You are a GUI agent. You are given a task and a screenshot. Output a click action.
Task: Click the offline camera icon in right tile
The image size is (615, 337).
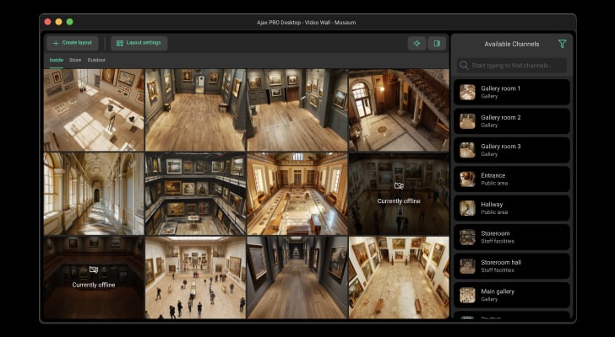click(x=398, y=187)
